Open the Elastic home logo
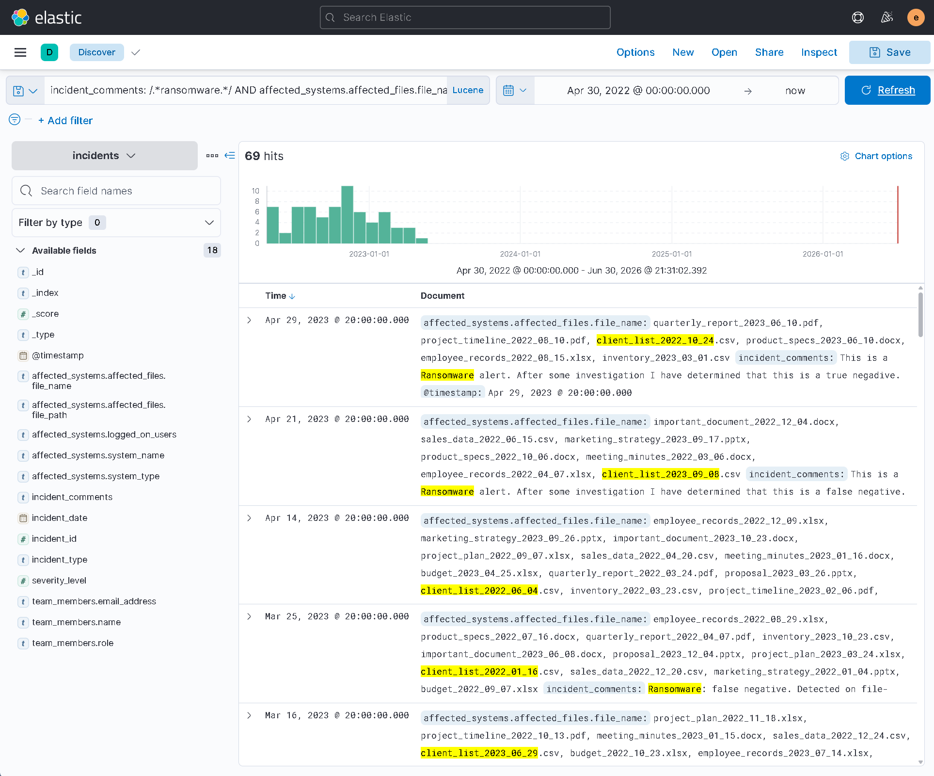934x776 pixels. [47, 17]
